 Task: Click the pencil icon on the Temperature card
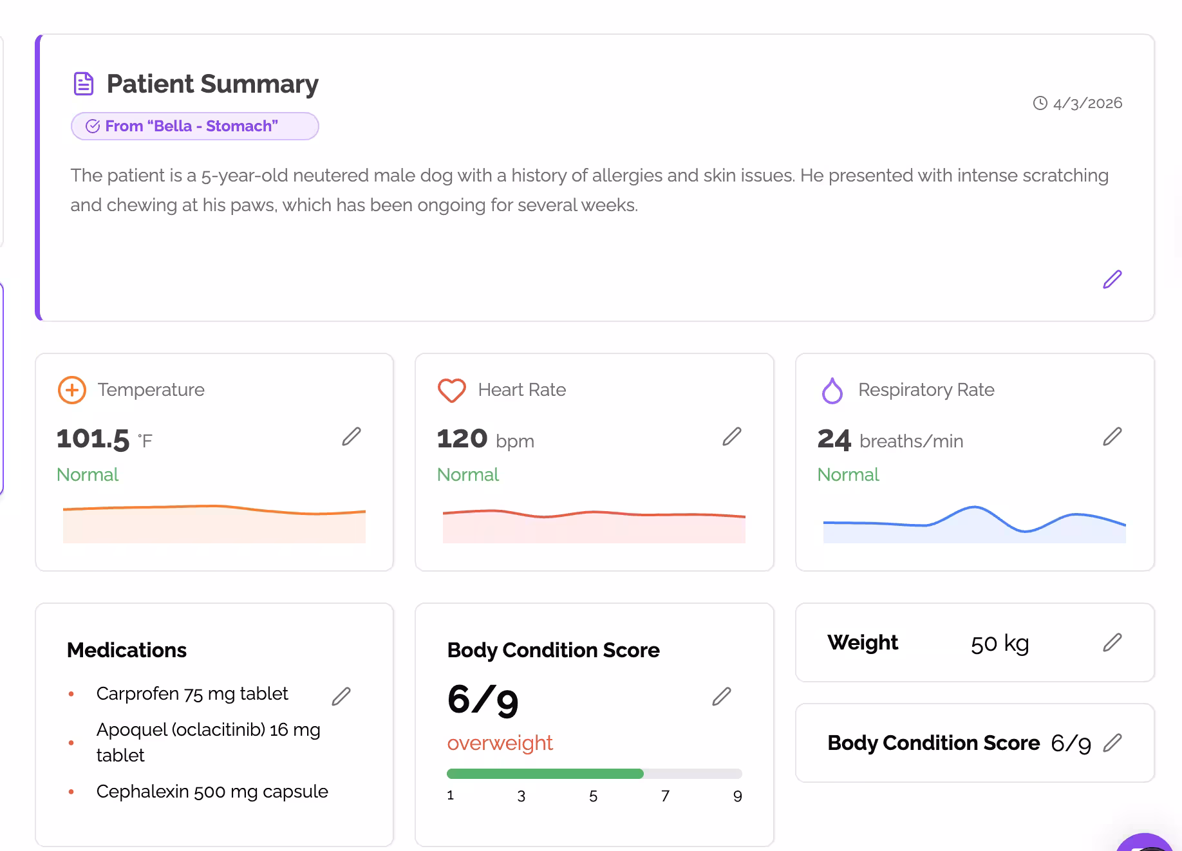[x=352, y=437]
